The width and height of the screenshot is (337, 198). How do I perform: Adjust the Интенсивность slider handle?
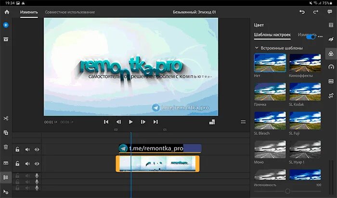[287, 191]
